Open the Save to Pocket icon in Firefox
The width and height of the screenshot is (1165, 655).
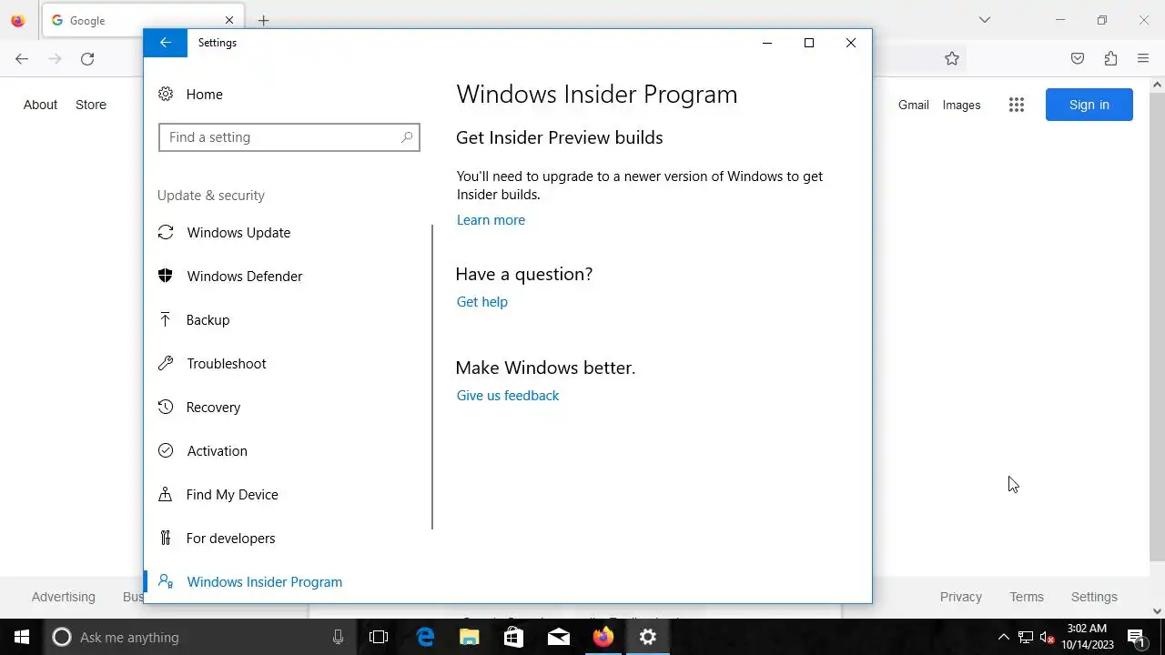pyautogui.click(x=1078, y=59)
